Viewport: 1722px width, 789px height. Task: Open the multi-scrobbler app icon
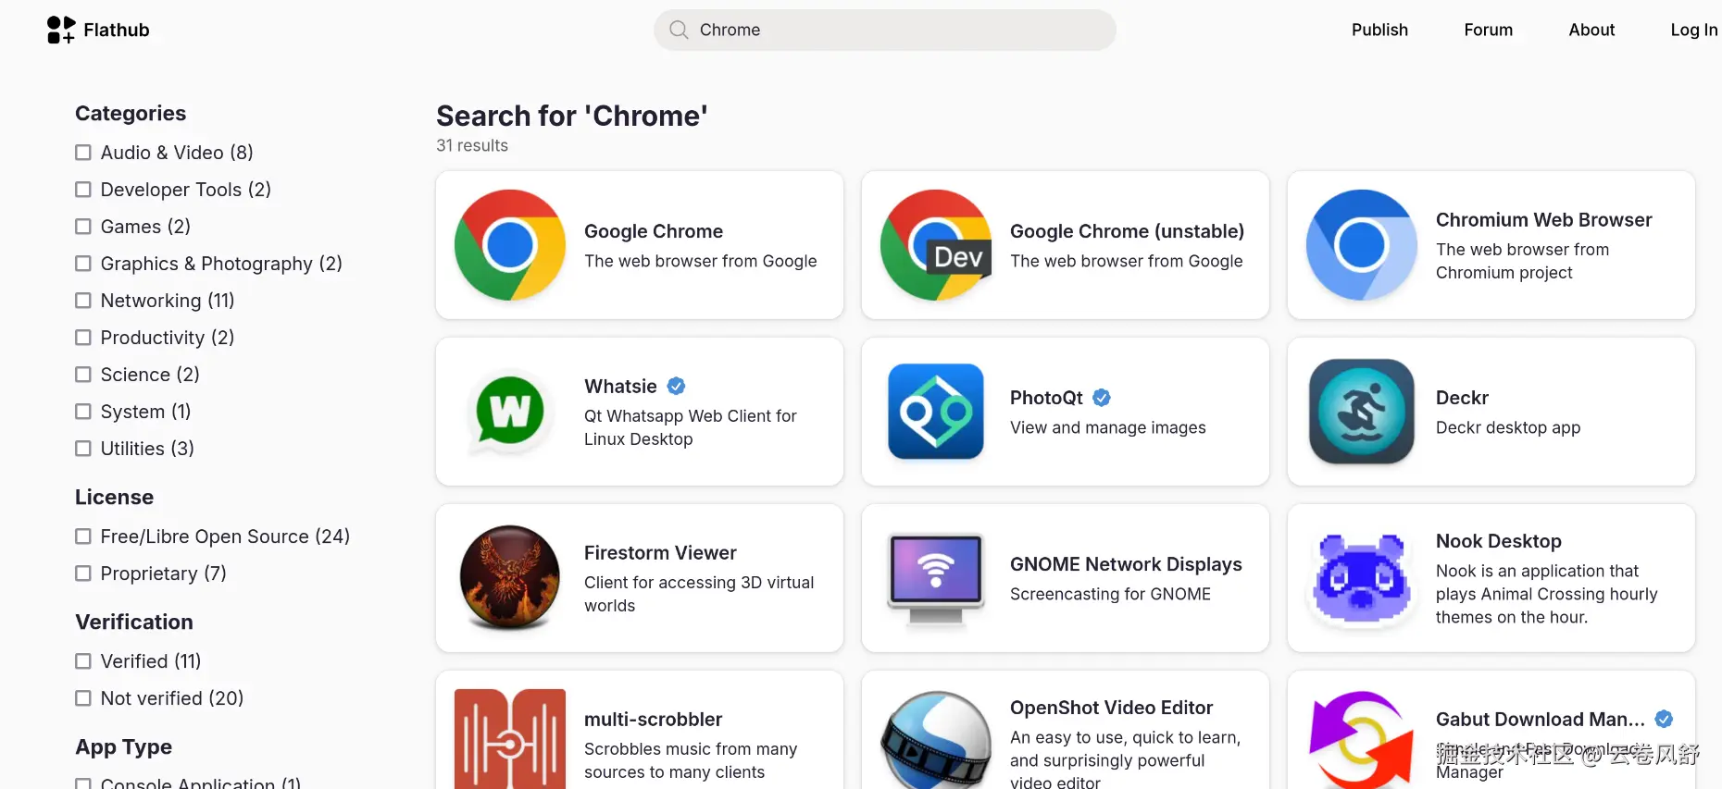510,739
